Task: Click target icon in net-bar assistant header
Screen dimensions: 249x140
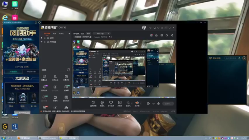Action: [x=36, y=22]
